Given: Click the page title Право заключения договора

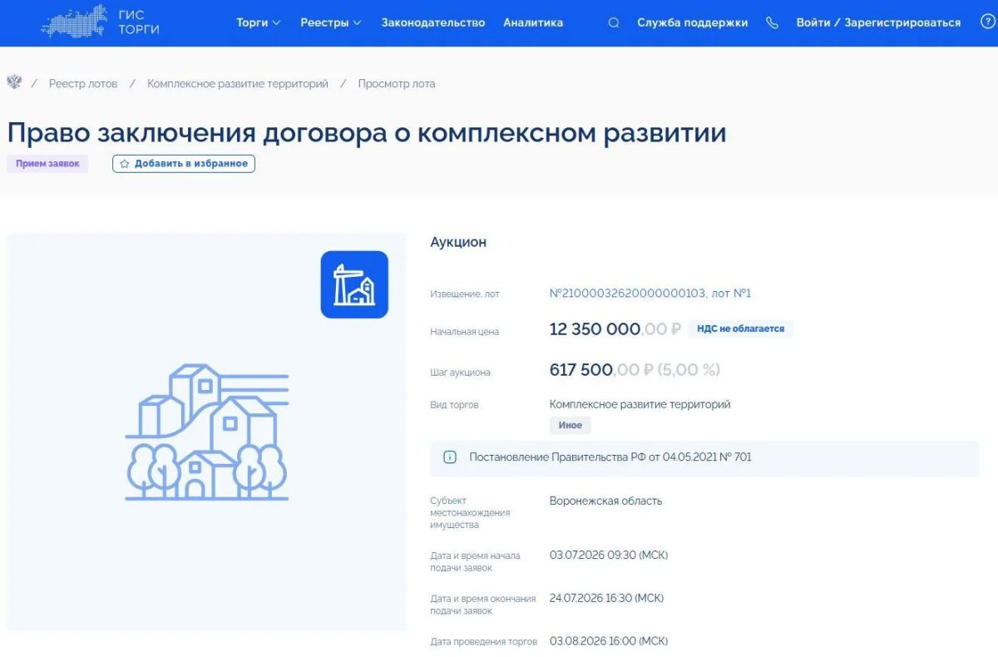Looking at the screenshot, I should pos(367,133).
